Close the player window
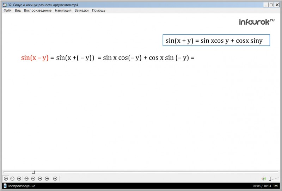The width and height of the screenshot is (282, 191). 277,5
